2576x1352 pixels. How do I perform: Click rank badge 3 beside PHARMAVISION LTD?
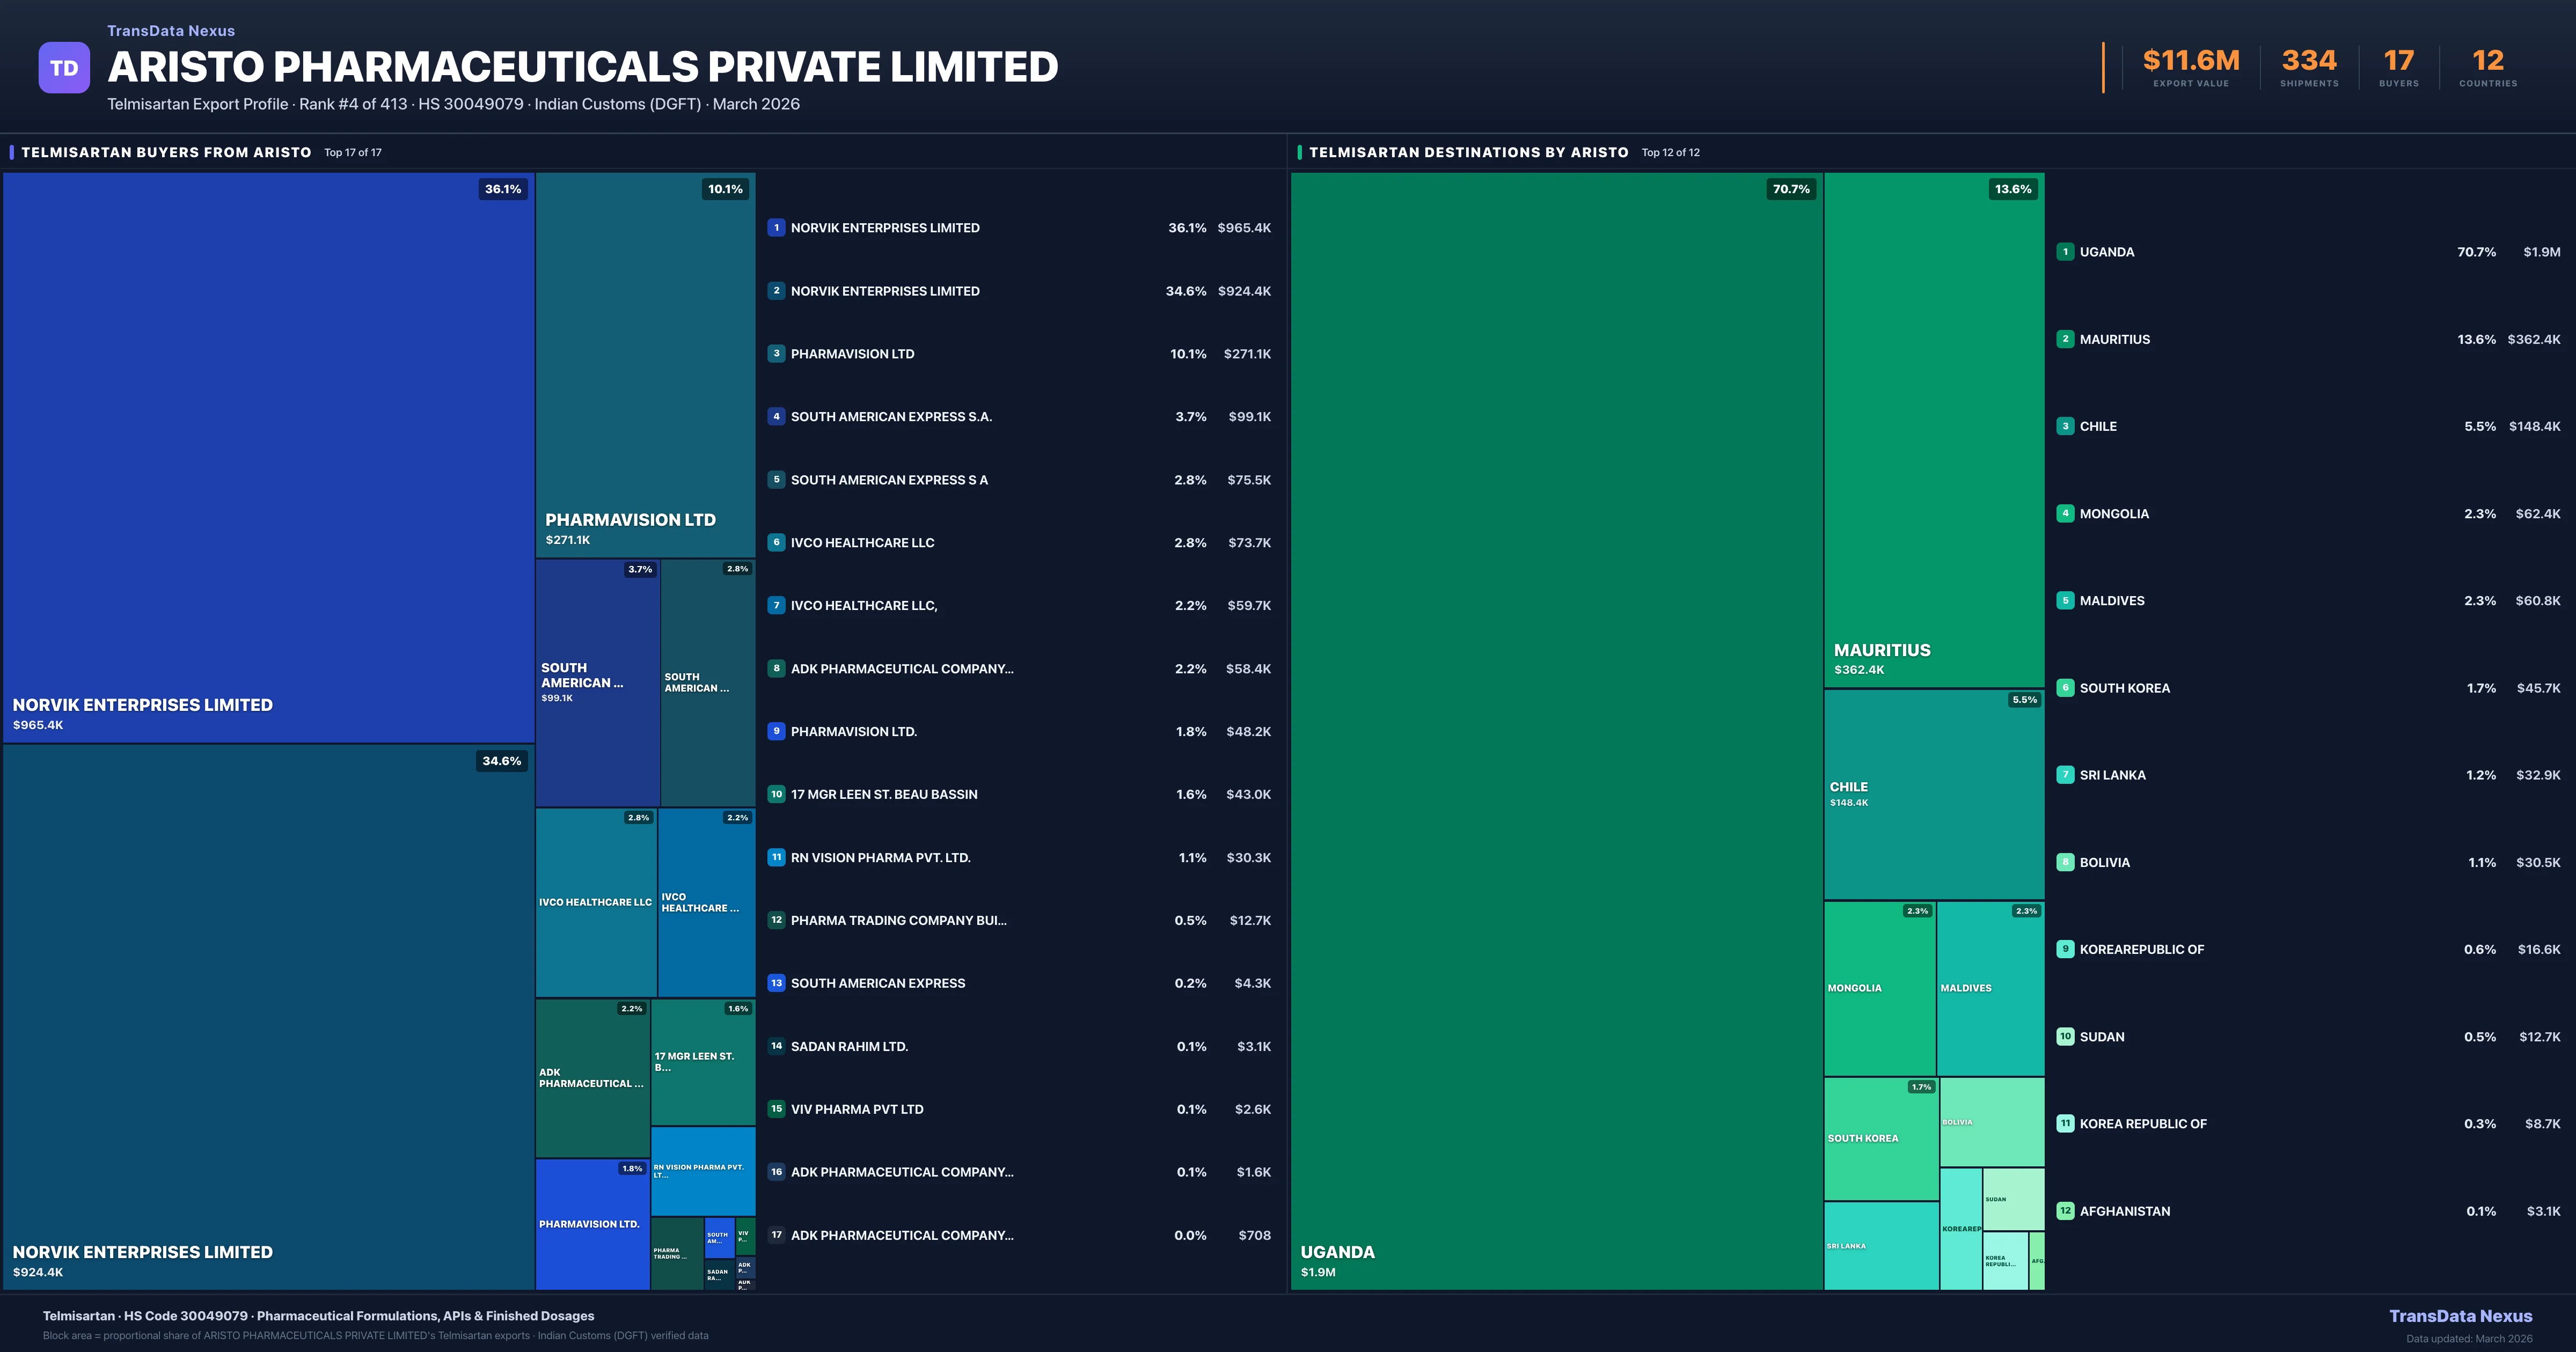pos(776,353)
